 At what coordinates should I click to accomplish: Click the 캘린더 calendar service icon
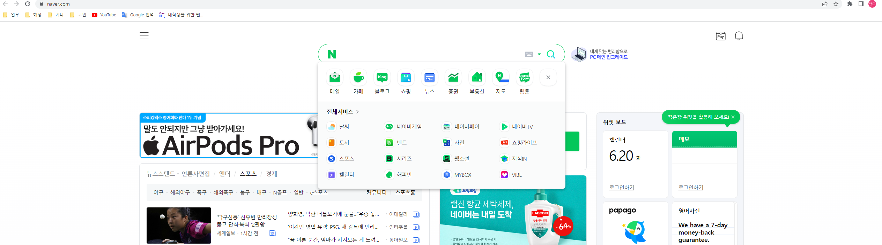click(332, 175)
